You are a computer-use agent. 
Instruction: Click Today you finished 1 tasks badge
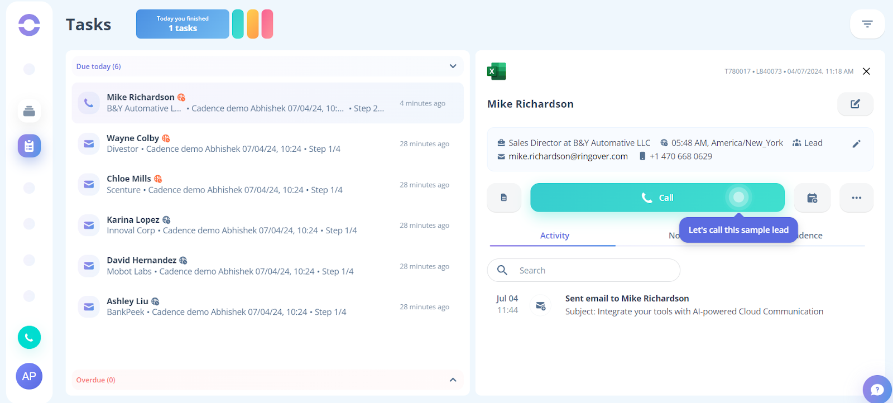point(183,24)
